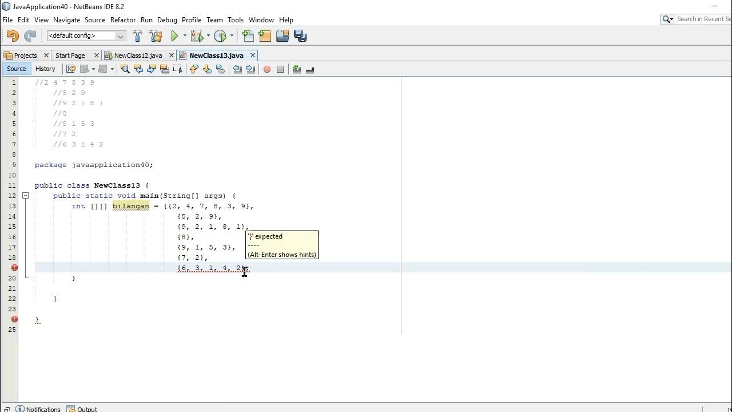Click error marker on line 24
This screenshot has height=412, width=732.
[14, 319]
